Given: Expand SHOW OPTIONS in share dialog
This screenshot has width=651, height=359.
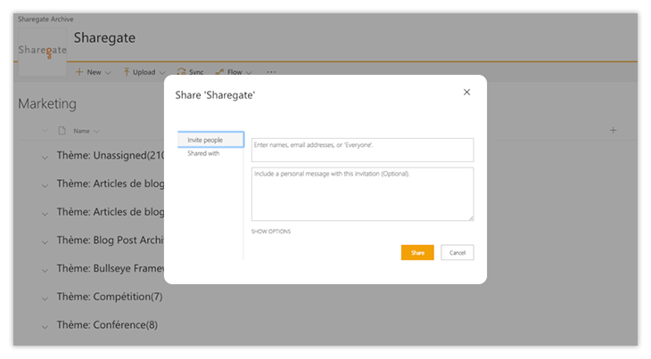Looking at the screenshot, I should pyautogui.click(x=271, y=232).
